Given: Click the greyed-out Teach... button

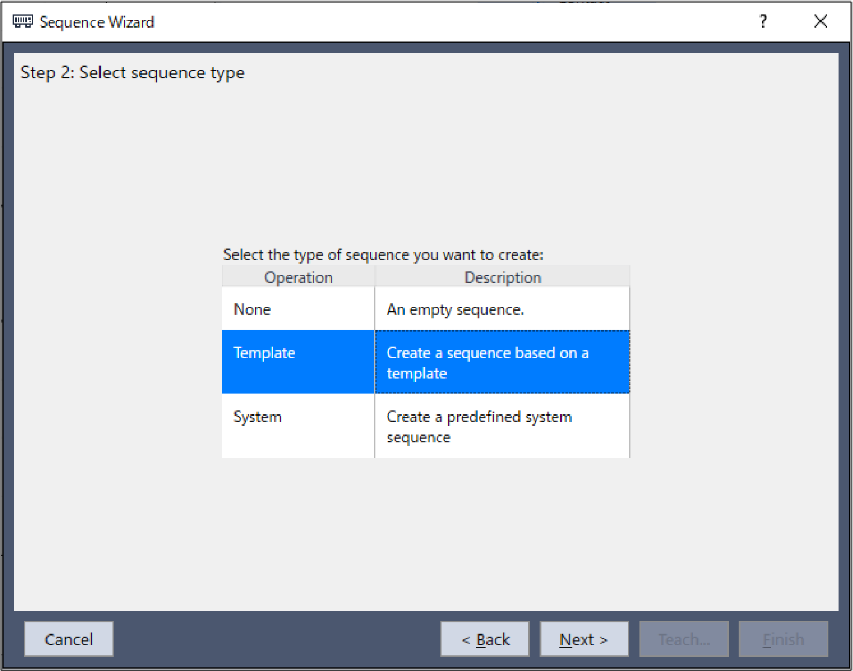Looking at the screenshot, I should [684, 639].
